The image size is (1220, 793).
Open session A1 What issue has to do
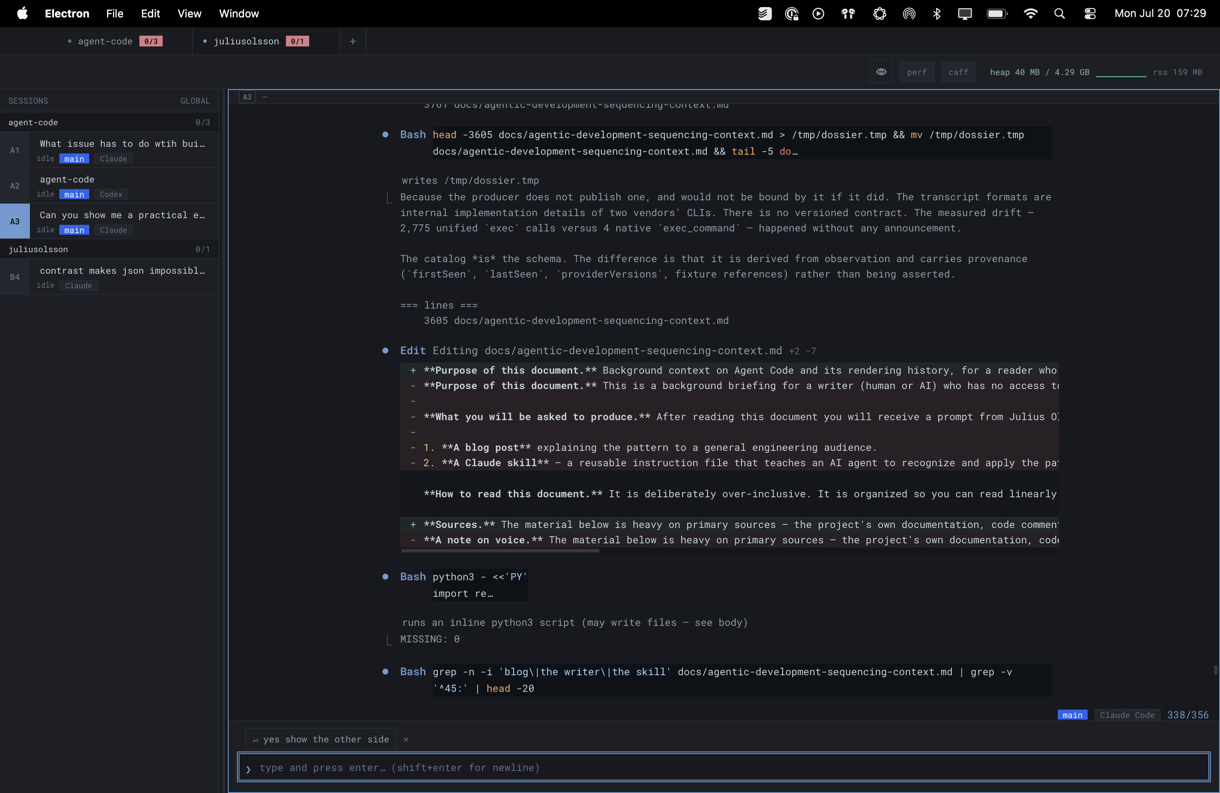(110, 150)
